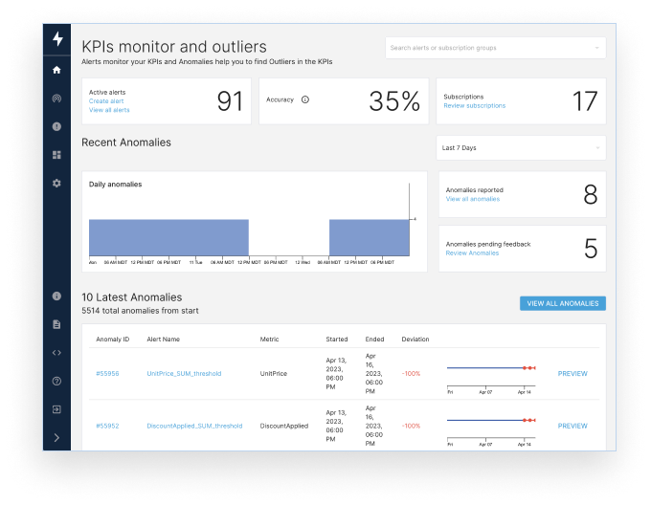Open anomaly #55952 link
The image size is (651, 505).
coord(107,426)
